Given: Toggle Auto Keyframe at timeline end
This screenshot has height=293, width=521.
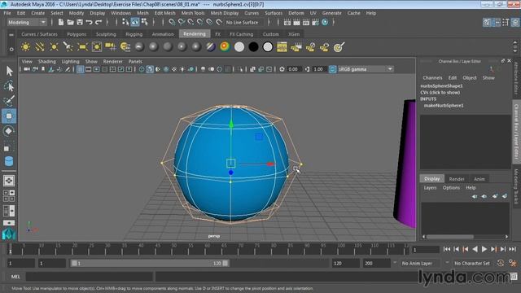Looking at the screenshot, I should 501,263.
